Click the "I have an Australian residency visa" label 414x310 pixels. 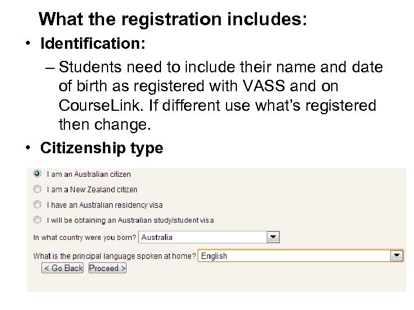pos(105,204)
